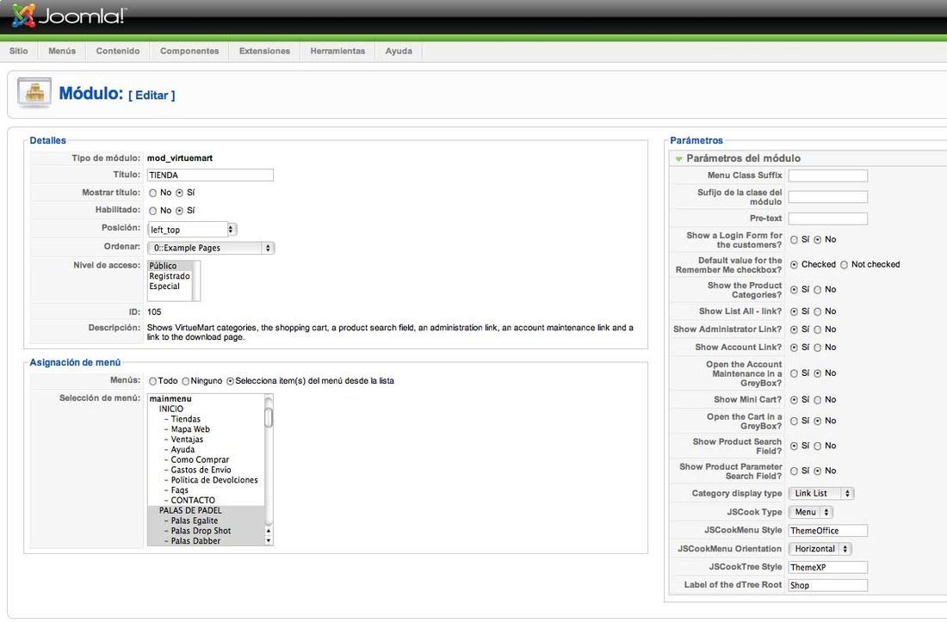The image size is (947, 622).
Task: Click the Pre-text input field
Action: (x=828, y=219)
